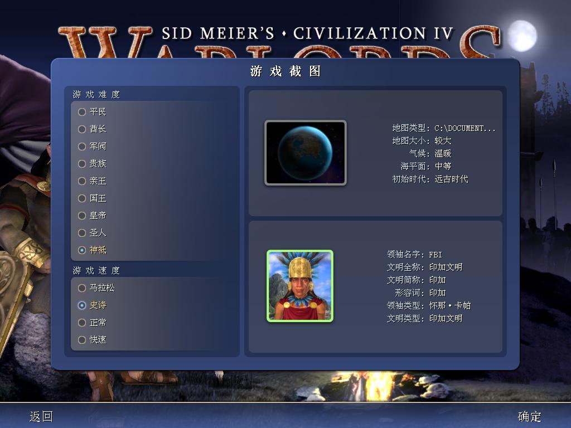Choose 军阀 difficulty level
The width and height of the screenshot is (571, 428).
pos(92,147)
